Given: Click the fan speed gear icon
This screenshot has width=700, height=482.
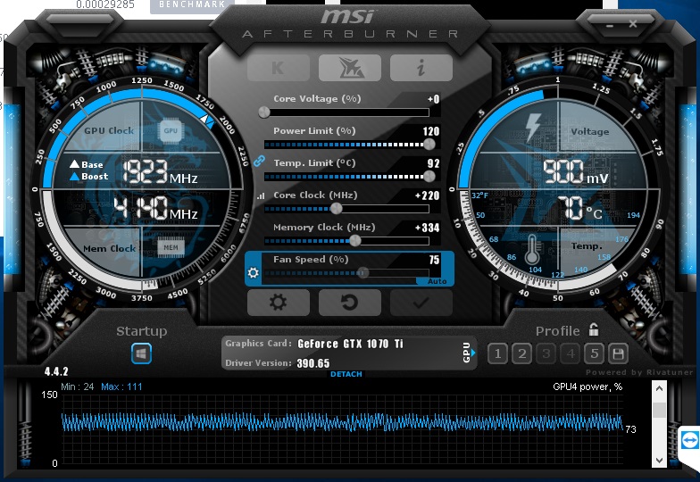Looking at the screenshot, I should click(x=254, y=272).
